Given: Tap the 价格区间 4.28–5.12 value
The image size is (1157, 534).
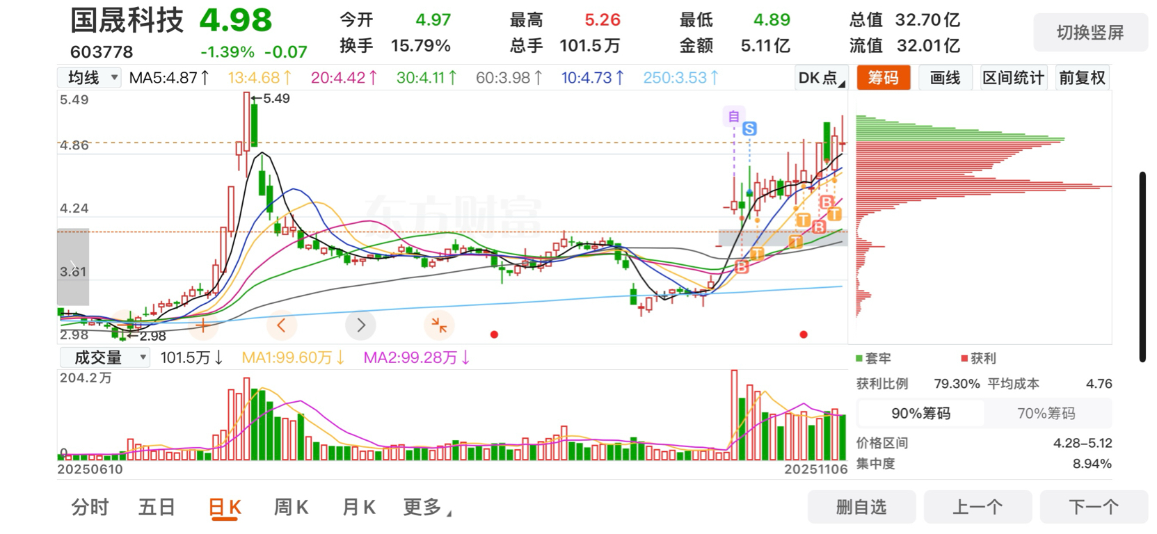Looking at the screenshot, I should pyautogui.click(x=1083, y=443).
